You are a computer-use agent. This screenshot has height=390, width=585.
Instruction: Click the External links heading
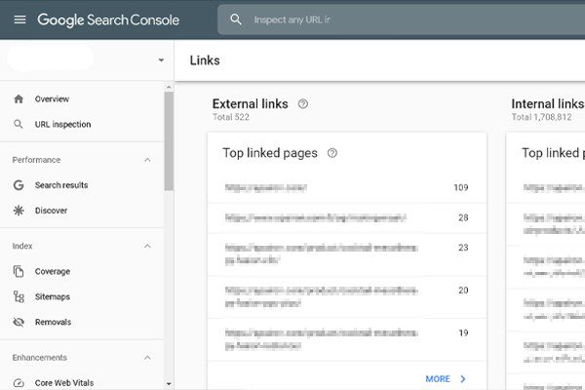click(251, 103)
